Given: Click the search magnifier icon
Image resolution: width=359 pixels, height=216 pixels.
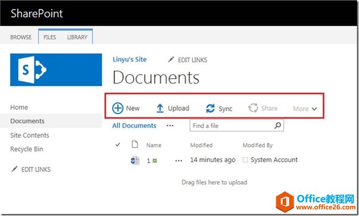Looking at the screenshot, I should point(278,125).
